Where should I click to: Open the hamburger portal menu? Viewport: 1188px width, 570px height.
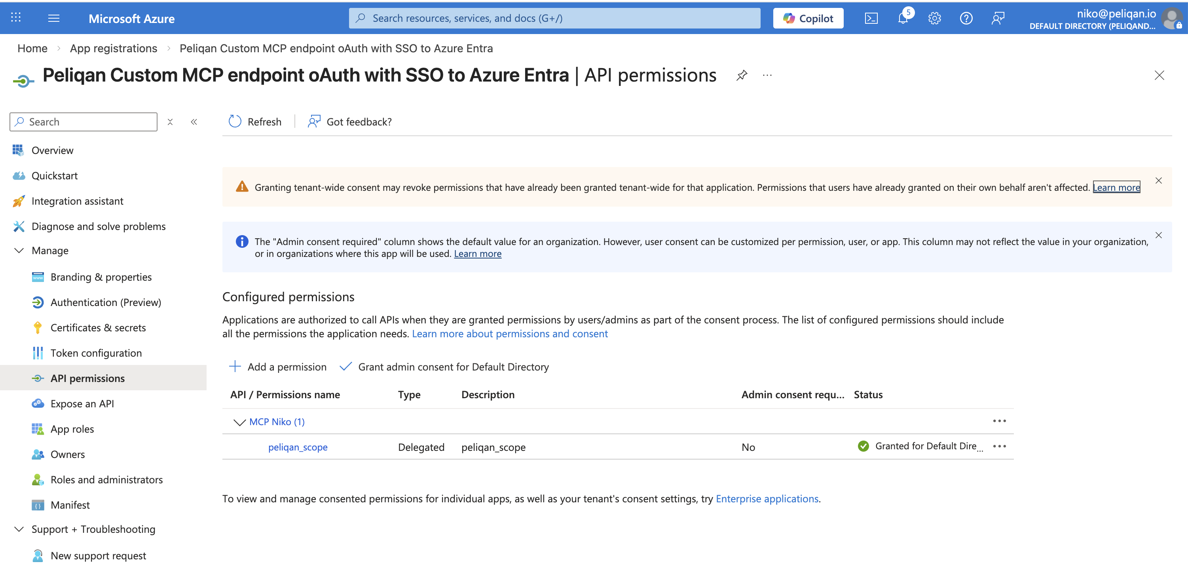(54, 18)
